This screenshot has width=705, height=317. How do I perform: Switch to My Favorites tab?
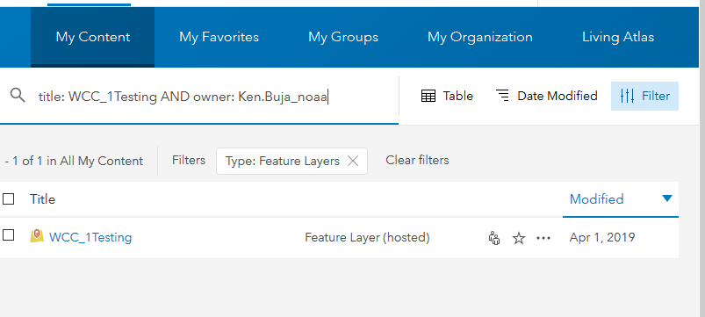(219, 37)
